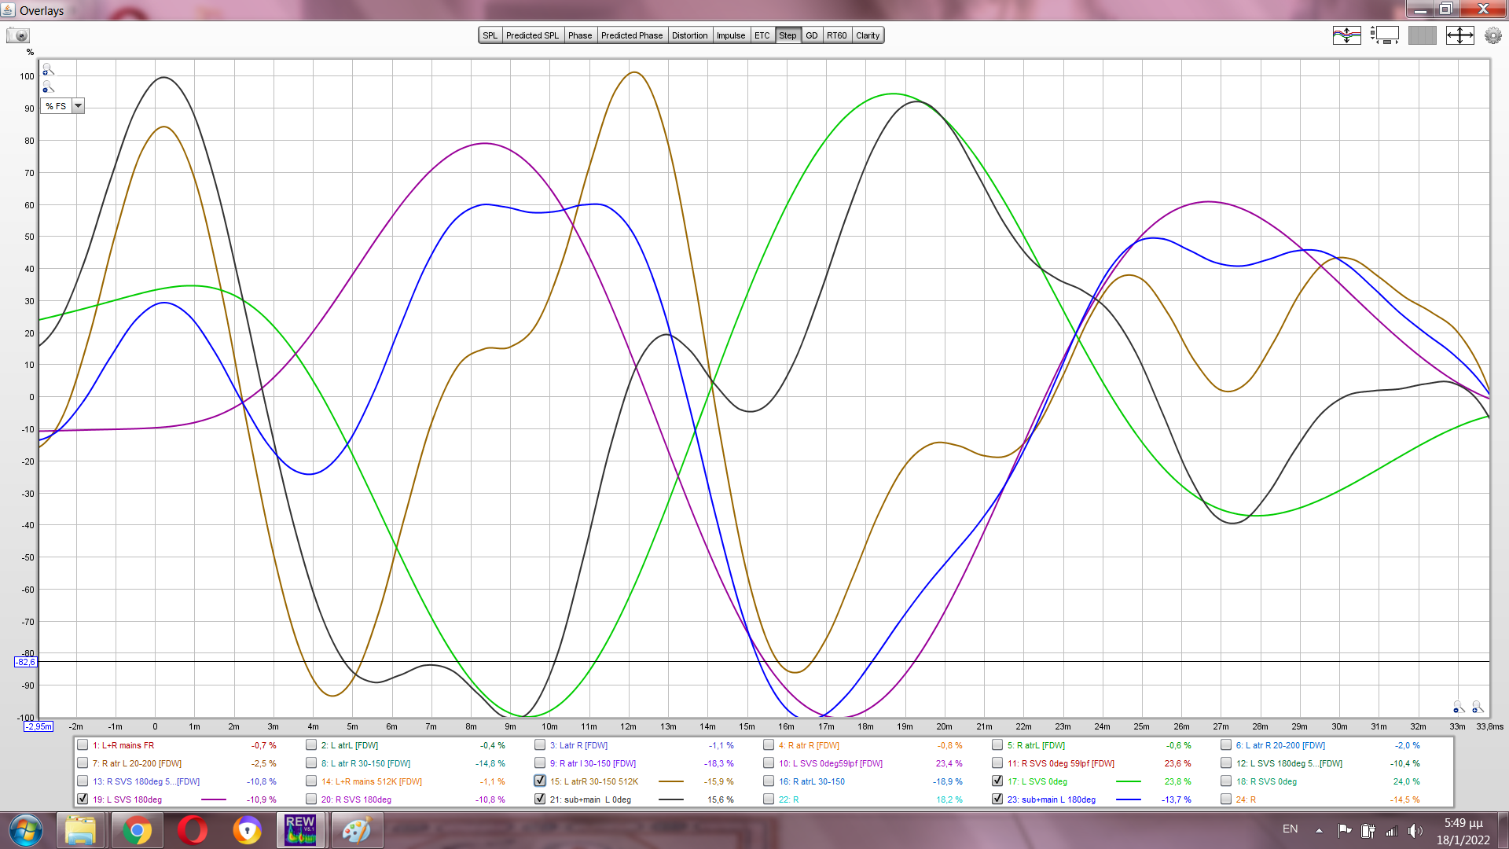1509x849 pixels.
Task: Click green color line of 17: L SVS 0deg
Action: [x=1128, y=781]
